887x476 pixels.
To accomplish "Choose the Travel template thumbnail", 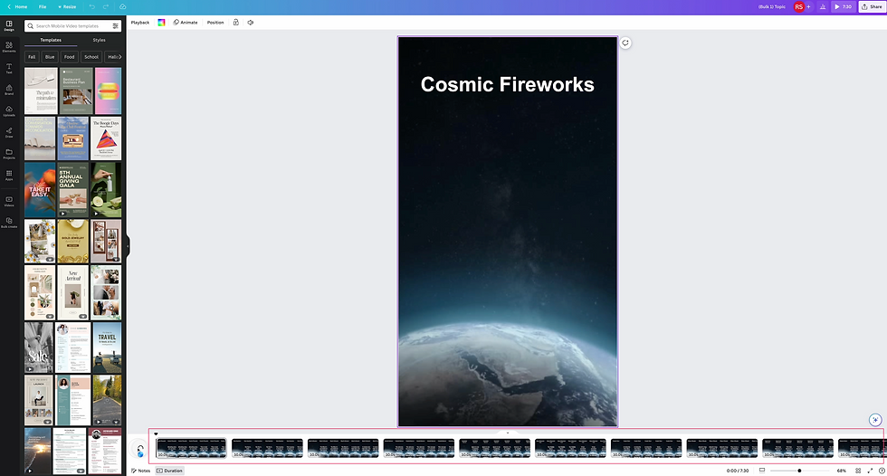I will pyautogui.click(x=107, y=347).
